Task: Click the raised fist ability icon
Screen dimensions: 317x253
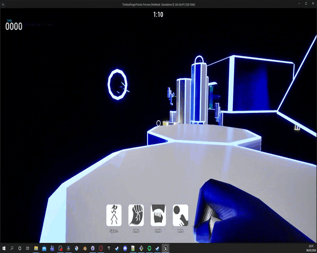Action: 136,215
